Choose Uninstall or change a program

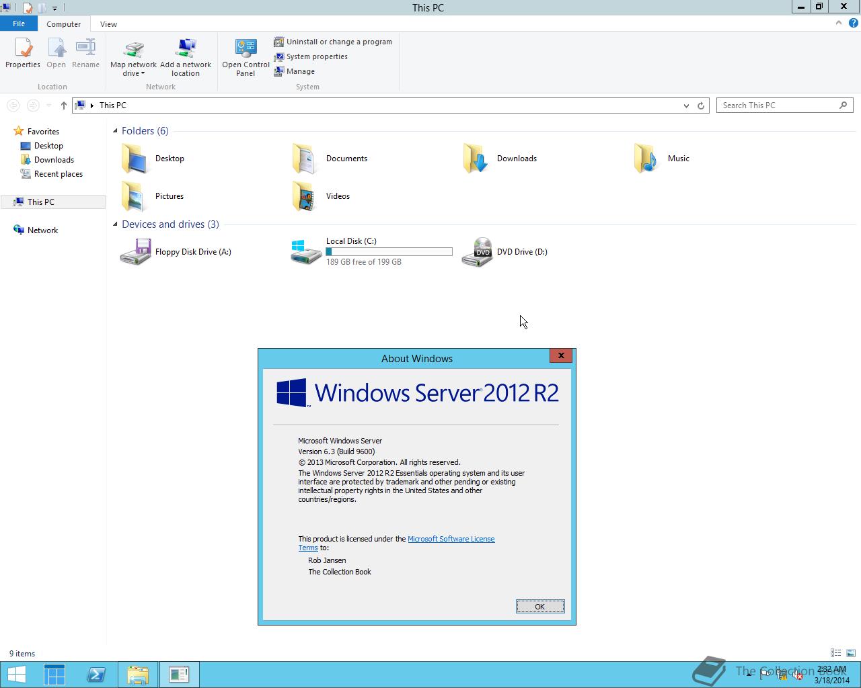click(333, 42)
